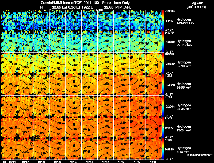
Task: Click the 'Stare' word in the header
Action: pyautogui.click(x=106, y=3)
